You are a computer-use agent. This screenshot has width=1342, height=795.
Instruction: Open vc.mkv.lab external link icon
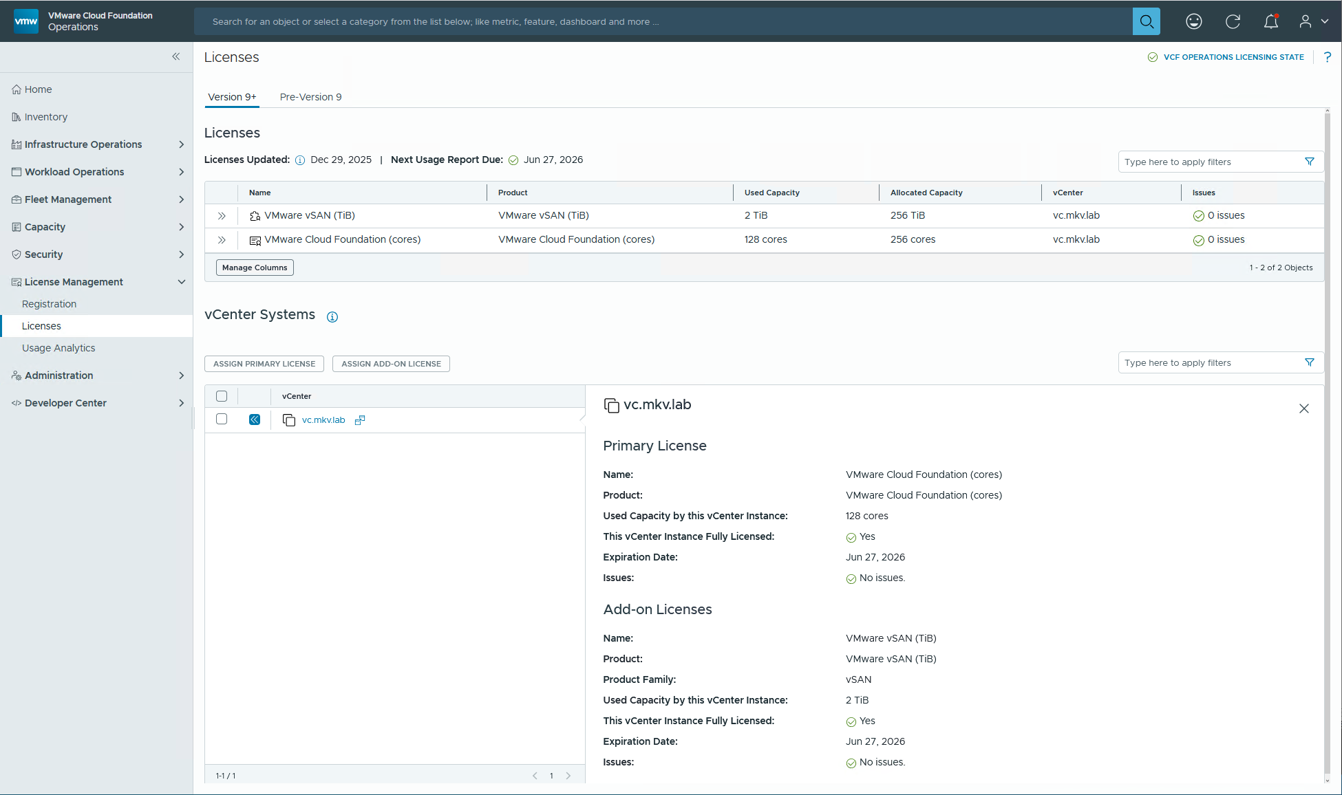pyautogui.click(x=360, y=420)
